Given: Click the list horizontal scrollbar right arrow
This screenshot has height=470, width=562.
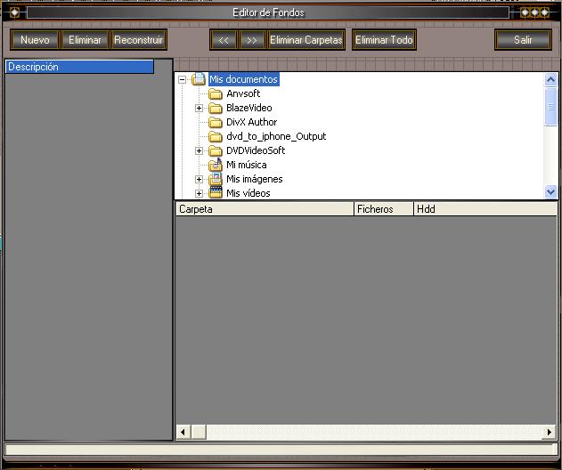Looking at the screenshot, I should [550, 432].
